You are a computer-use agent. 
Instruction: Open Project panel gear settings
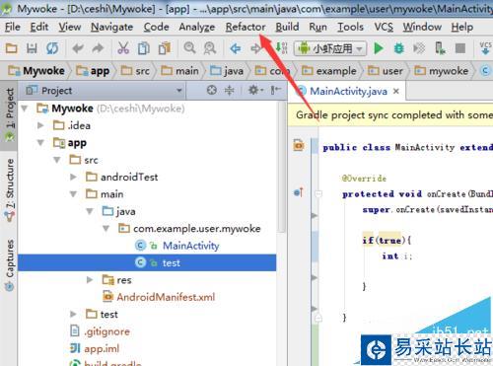255,90
